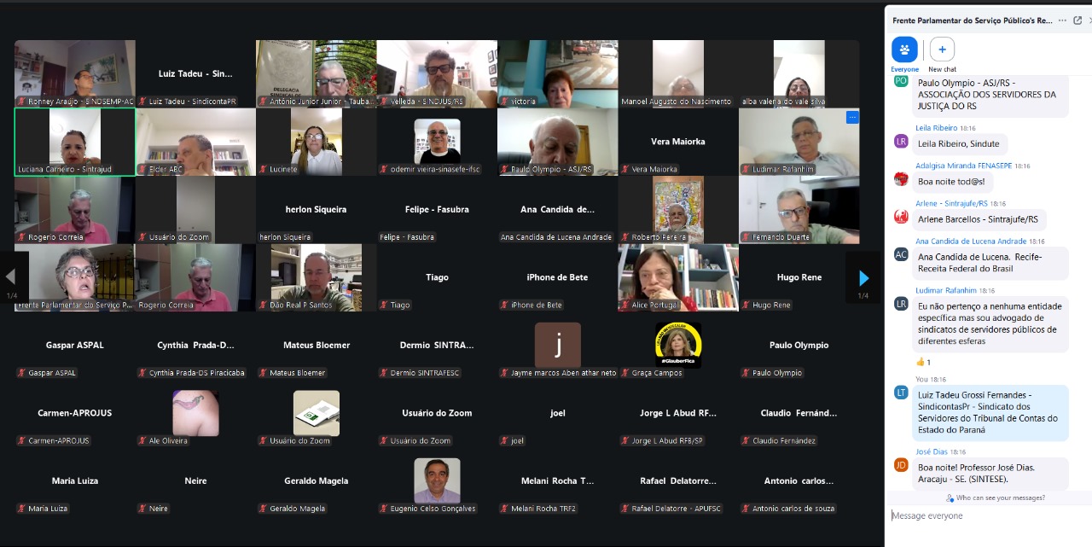Go to next page of gallery view
The image size is (1092, 547).
[863, 277]
